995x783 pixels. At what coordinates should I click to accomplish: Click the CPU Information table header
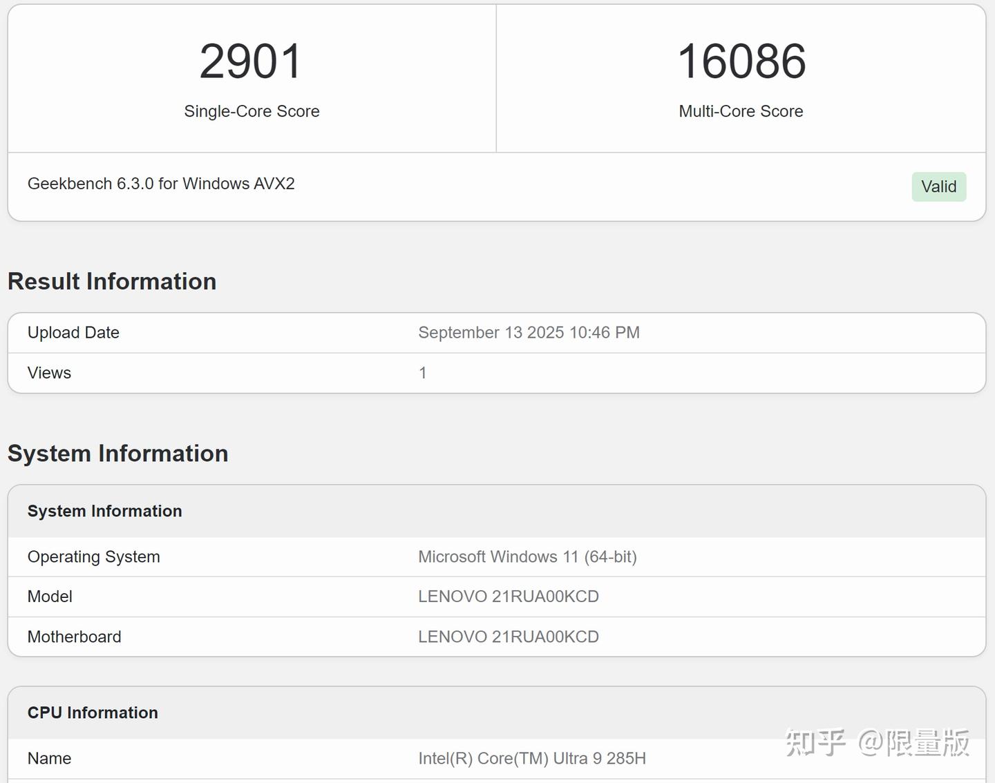[93, 713]
